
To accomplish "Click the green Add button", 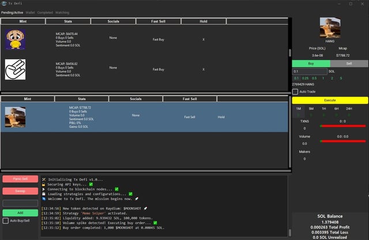I will coord(20,212).
